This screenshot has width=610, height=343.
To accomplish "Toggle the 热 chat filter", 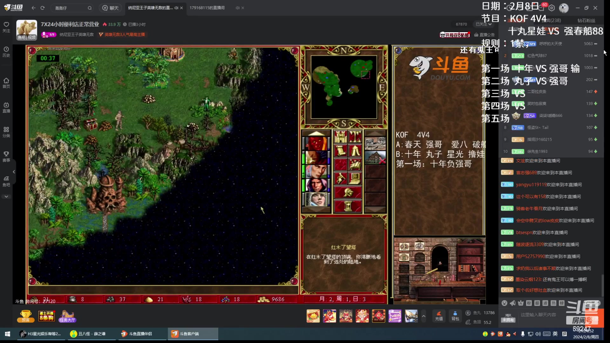I will (553, 303).
